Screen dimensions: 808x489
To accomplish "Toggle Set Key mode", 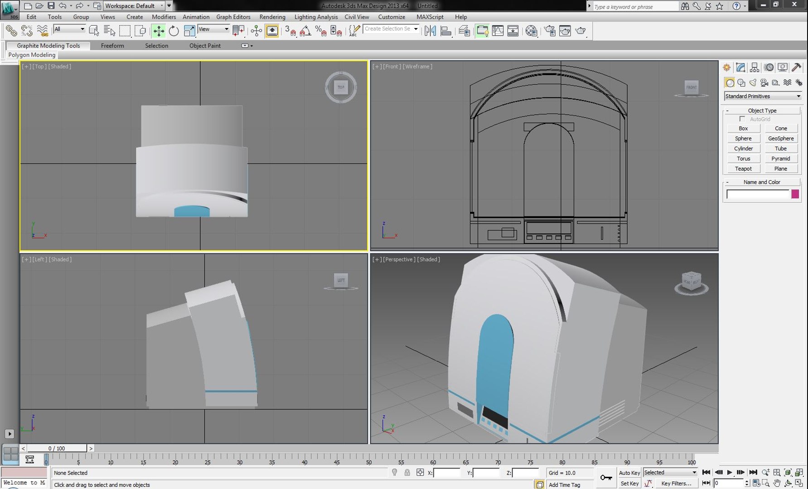I will point(629,484).
